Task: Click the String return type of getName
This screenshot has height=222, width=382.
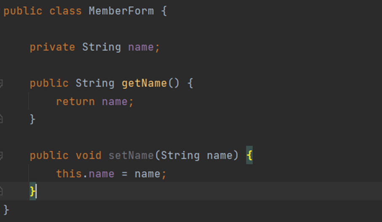Action: pyautogui.click(x=95, y=84)
